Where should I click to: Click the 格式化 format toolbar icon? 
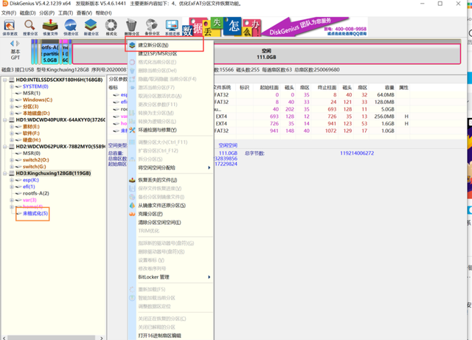[111, 27]
